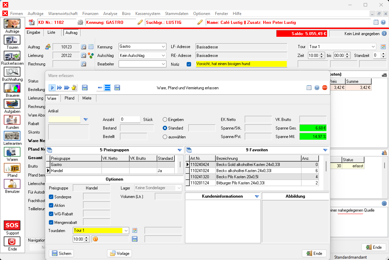
Task: Click the Sichern button
Action: click(62, 253)
